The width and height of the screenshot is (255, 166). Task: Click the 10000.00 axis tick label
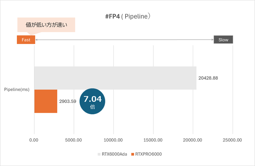coord(113,140)
